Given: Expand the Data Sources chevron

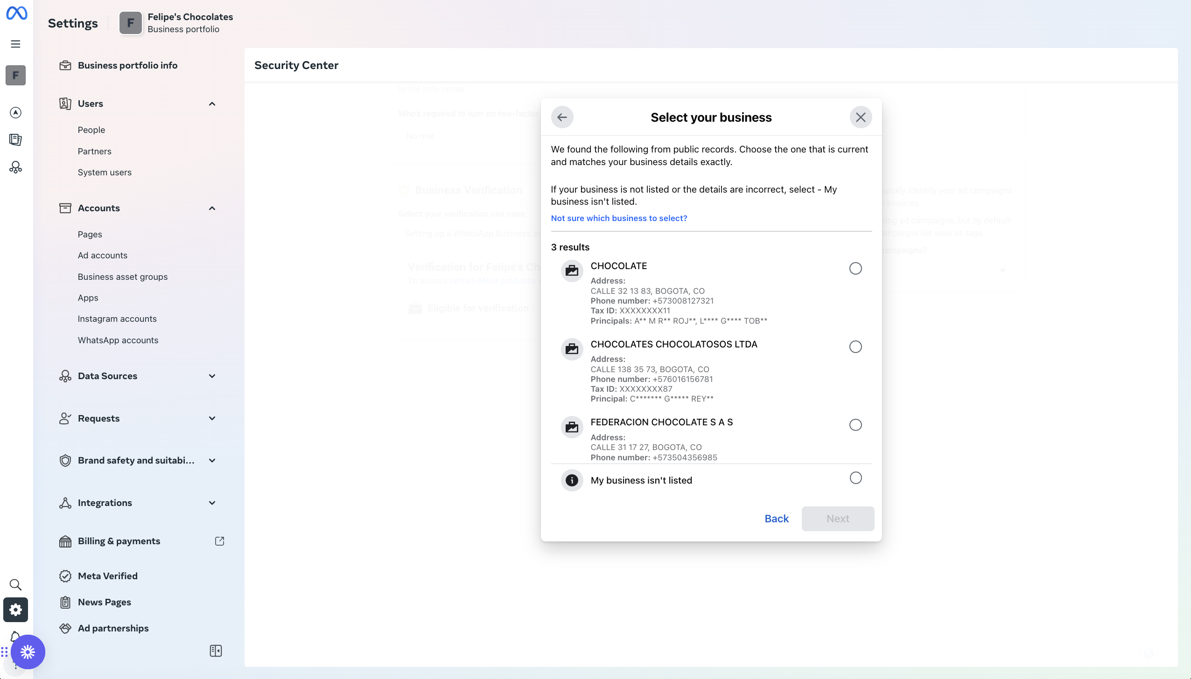Looking at the screenshot, I should [212, 376].
